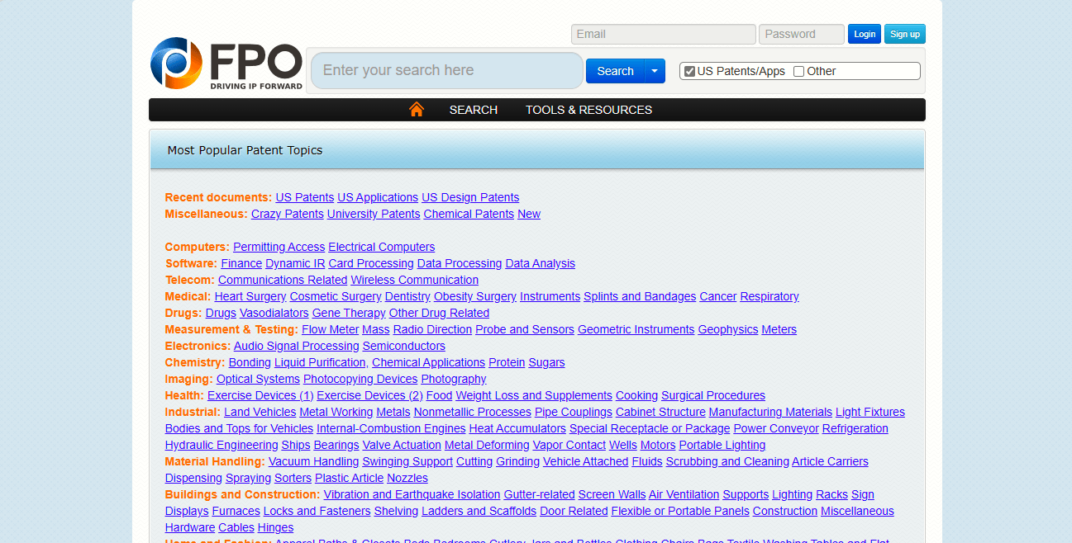Viewport: 1072px width, 543px height.
Task: Open the Audio Signal Processing link
Action: point(297,346)
